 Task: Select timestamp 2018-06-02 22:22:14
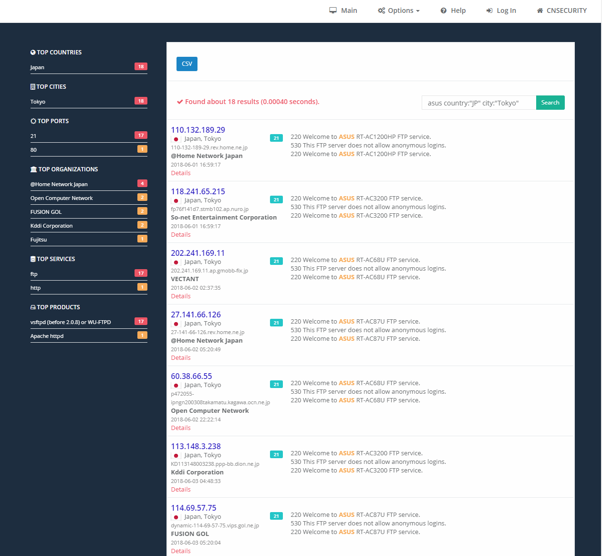pyautogui.click(x=196, y=420)
